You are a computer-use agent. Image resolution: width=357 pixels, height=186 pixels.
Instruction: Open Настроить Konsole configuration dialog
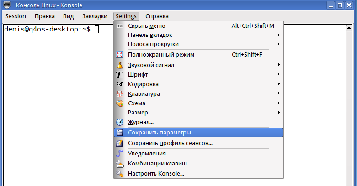click(x=156, y=174)
